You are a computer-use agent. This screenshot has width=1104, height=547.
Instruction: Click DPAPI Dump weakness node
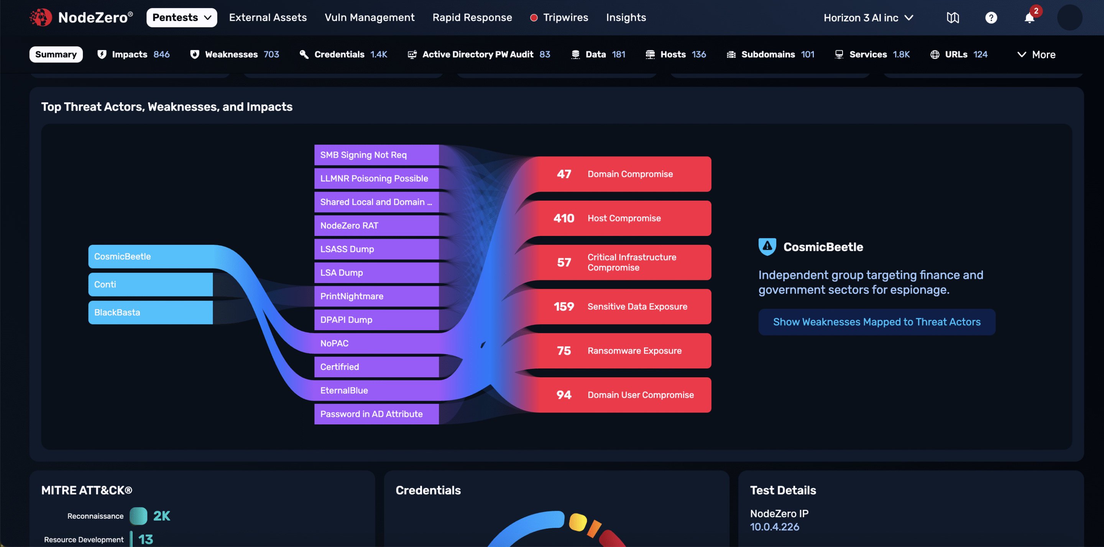coord(376,319)
